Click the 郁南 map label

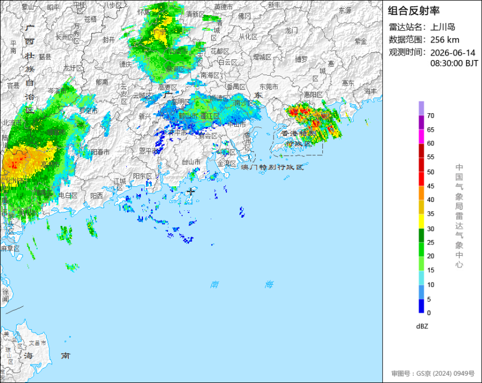[101, 82]
